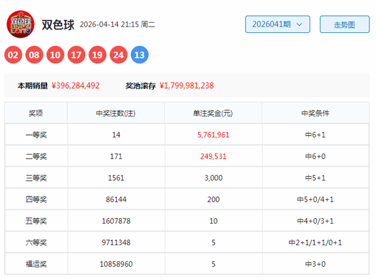Click the Union Lotto logo icon

point(20,24)
